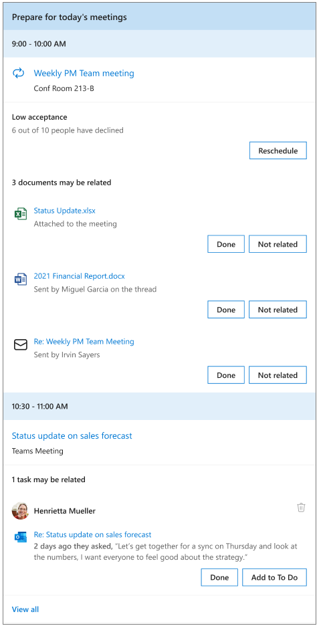Click the Low acceptance heading
Viewport: 321px width, 628px height.
coord(39,117)
